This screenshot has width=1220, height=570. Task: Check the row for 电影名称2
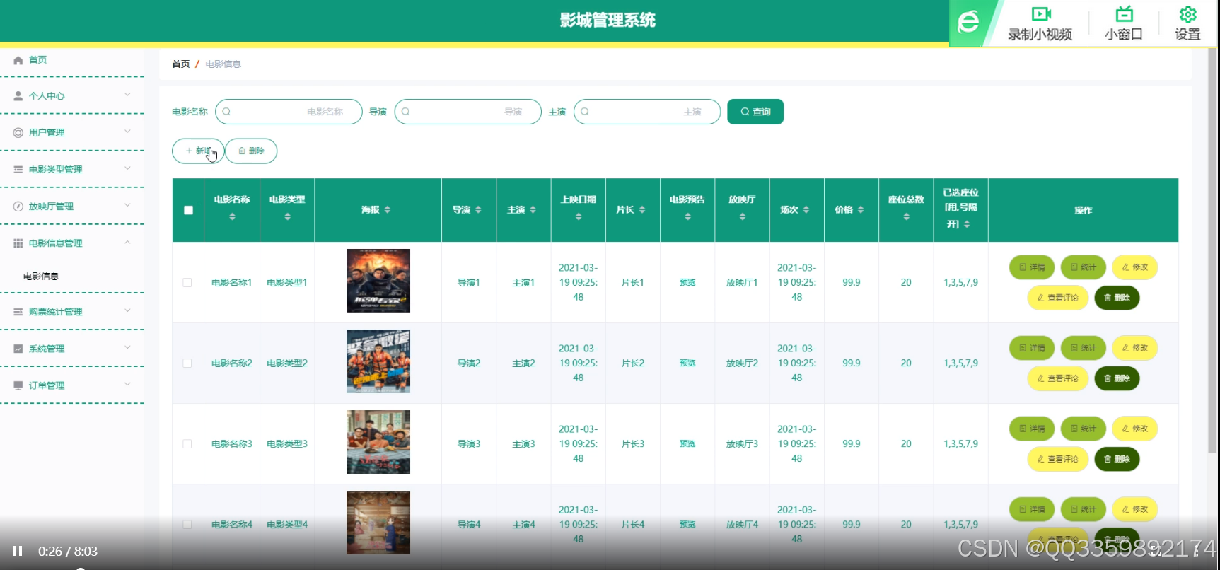[x=187, y=363]
